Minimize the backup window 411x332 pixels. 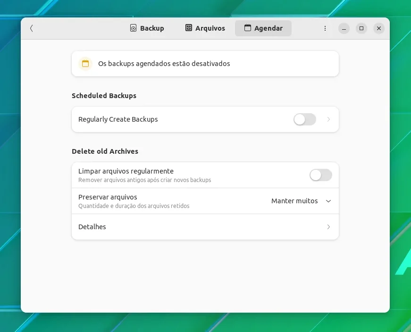coord(344,28)
